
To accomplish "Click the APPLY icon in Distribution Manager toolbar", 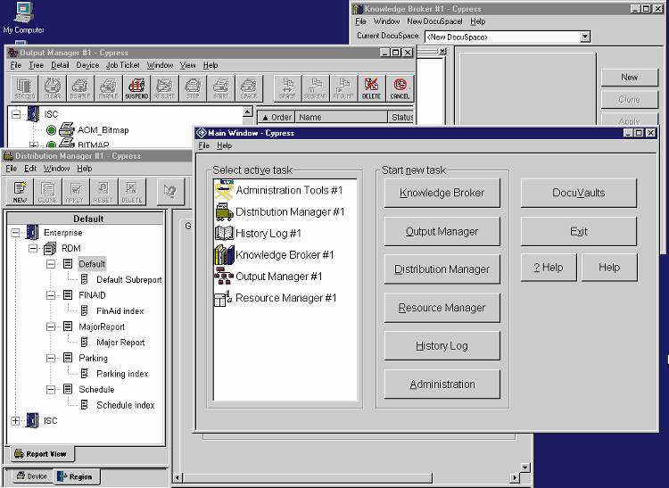I will click(x=76, y=192).
